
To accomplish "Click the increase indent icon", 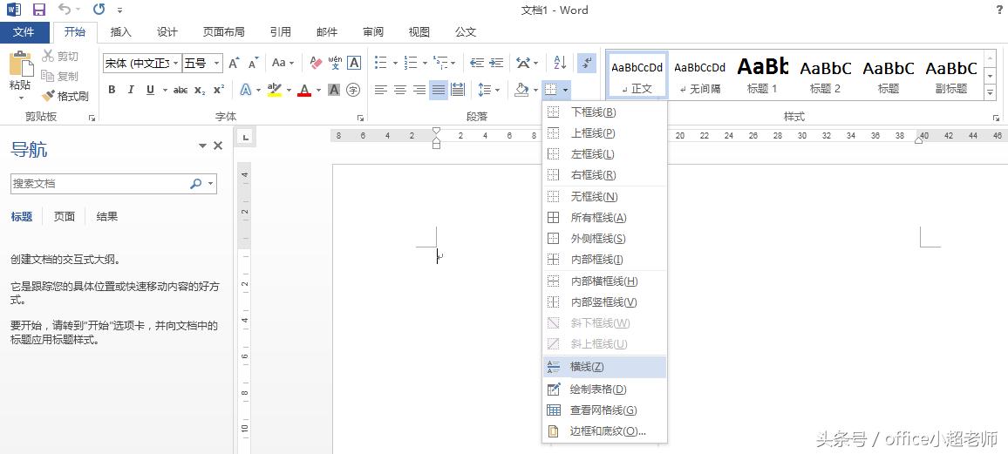I will [x=496, y=63].
